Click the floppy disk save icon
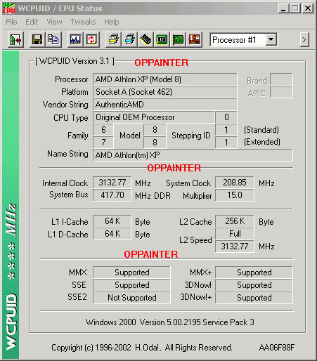This screenshot has height=361, width=317. pyautogui.click(x=37, y=39)
